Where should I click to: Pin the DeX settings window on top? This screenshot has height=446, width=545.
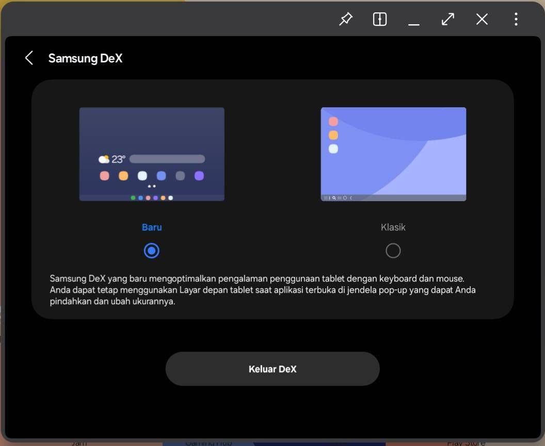pyautogui.click(x=345, y=19)
